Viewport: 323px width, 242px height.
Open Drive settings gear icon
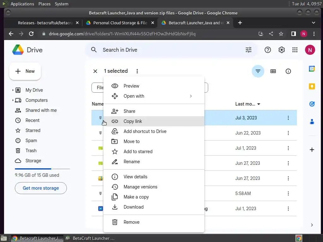click(x=281, y=50)
